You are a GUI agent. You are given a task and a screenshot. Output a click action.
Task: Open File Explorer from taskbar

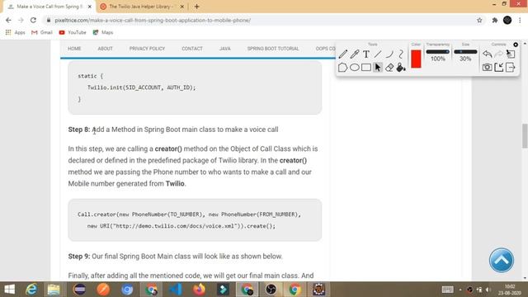click(54, 290)
